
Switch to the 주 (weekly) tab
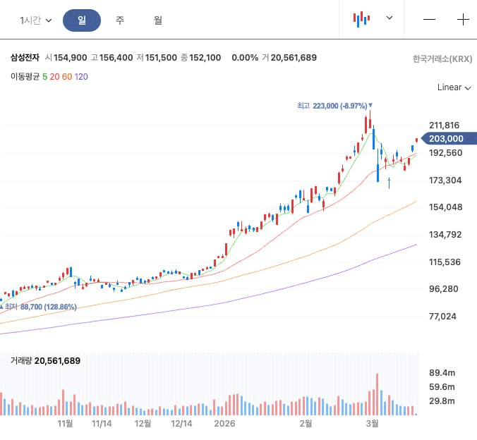coord(120,20)
